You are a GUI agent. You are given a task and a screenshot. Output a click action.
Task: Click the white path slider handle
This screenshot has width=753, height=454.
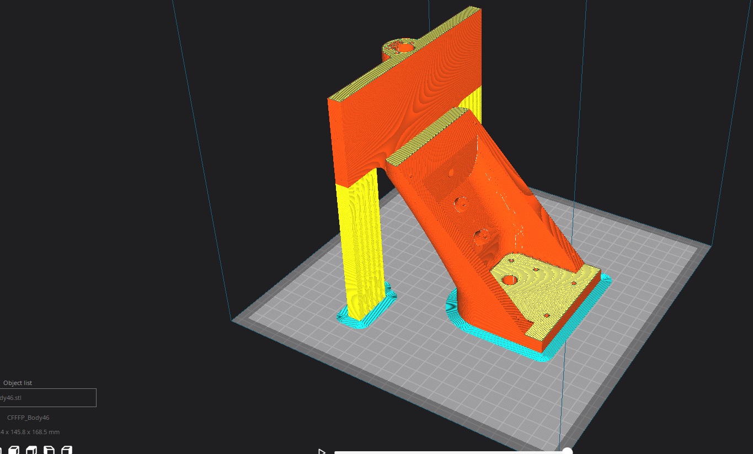pos(567,452)
